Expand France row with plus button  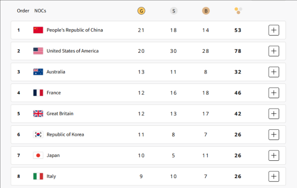pyautogui.click(x=274, y=93)
